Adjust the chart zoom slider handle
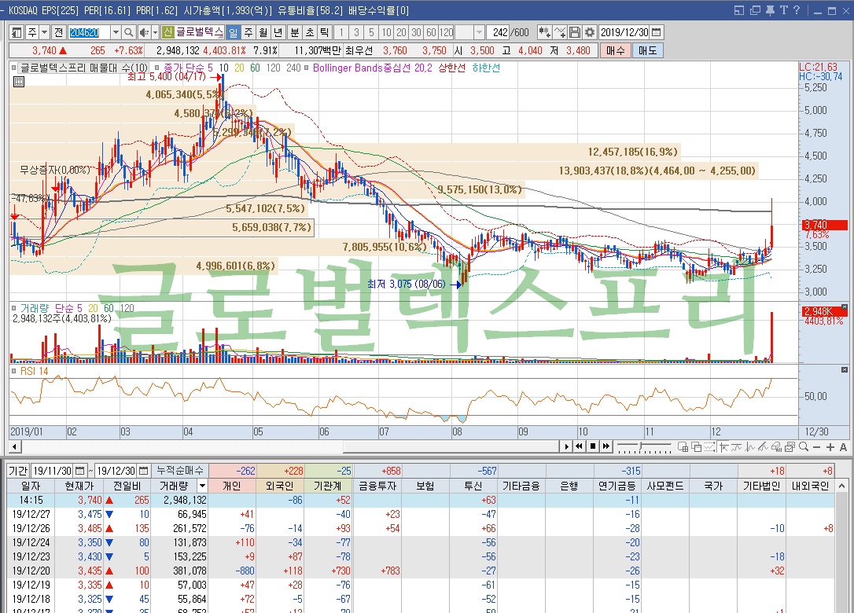854x613 pixels. pyautogui.click(x=640, y=446)
